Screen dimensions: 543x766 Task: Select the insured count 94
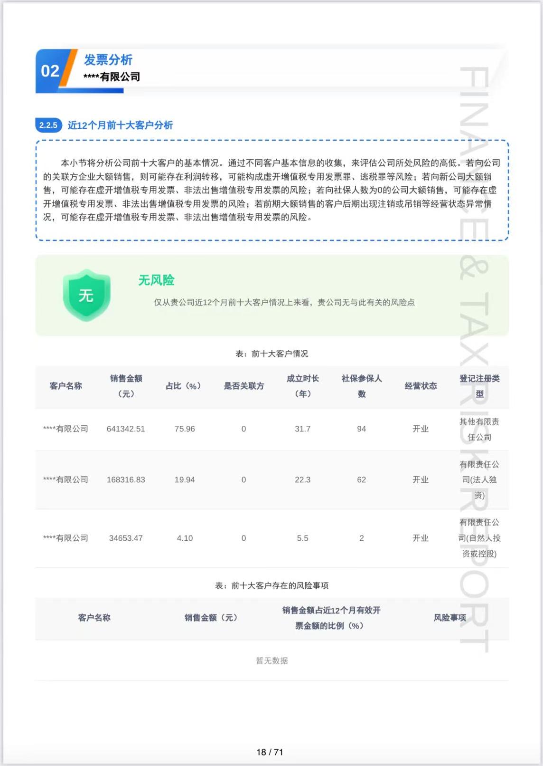pos(361,429)
